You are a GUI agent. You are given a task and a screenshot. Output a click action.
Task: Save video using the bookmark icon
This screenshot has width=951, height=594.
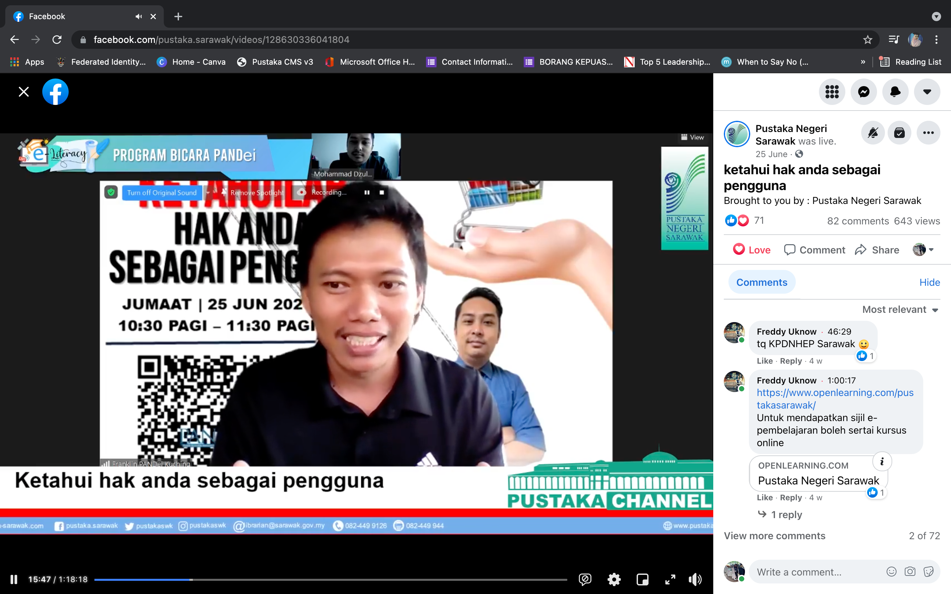899,133
